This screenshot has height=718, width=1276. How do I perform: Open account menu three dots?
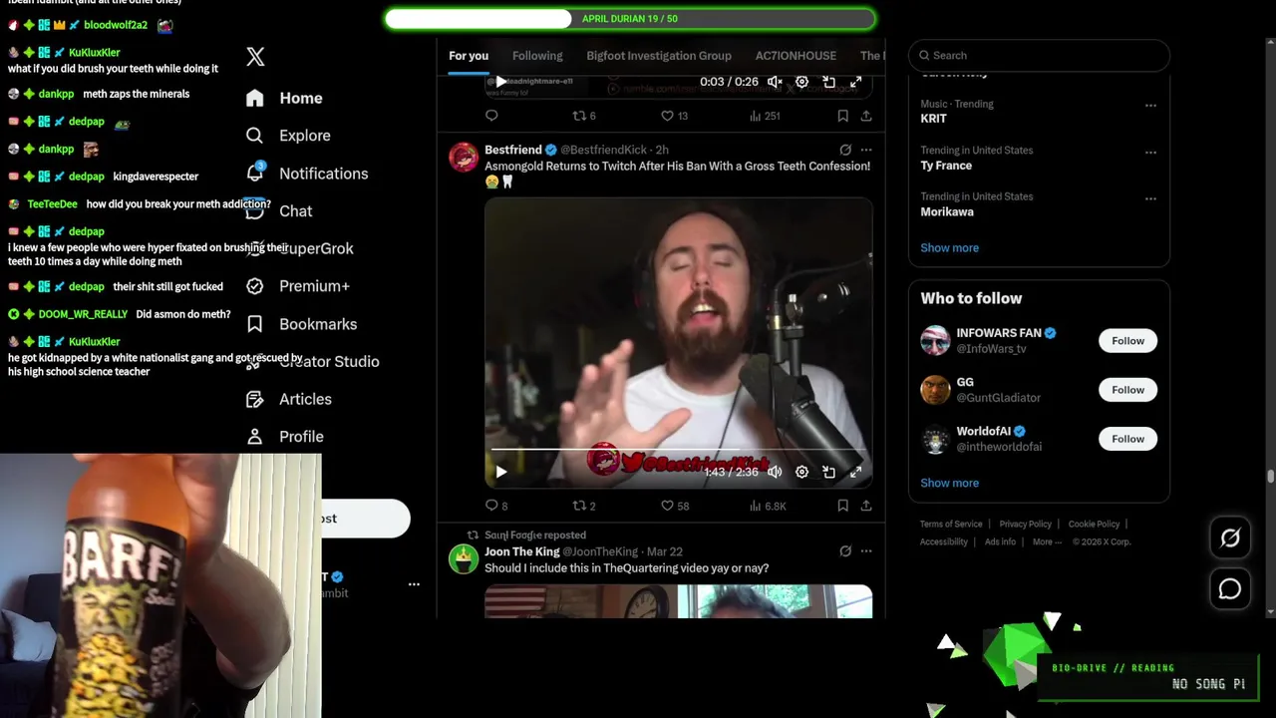pos(414,584)
